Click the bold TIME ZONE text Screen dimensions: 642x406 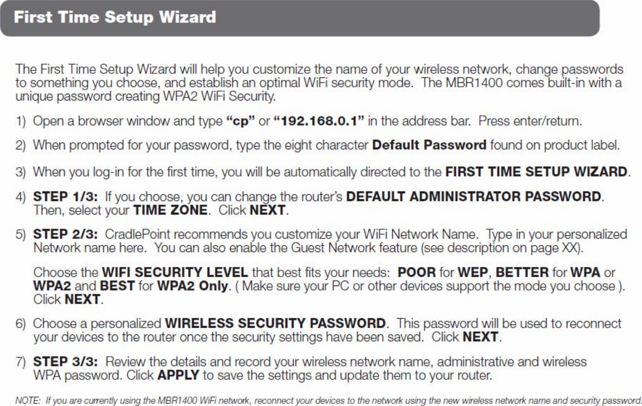point(170,210)
